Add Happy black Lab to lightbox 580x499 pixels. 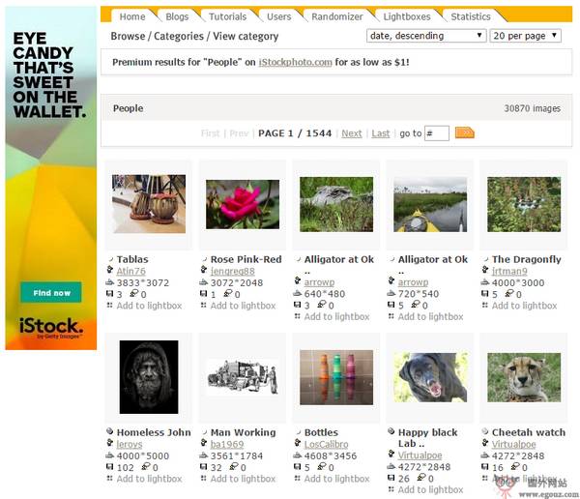(430, 489)
